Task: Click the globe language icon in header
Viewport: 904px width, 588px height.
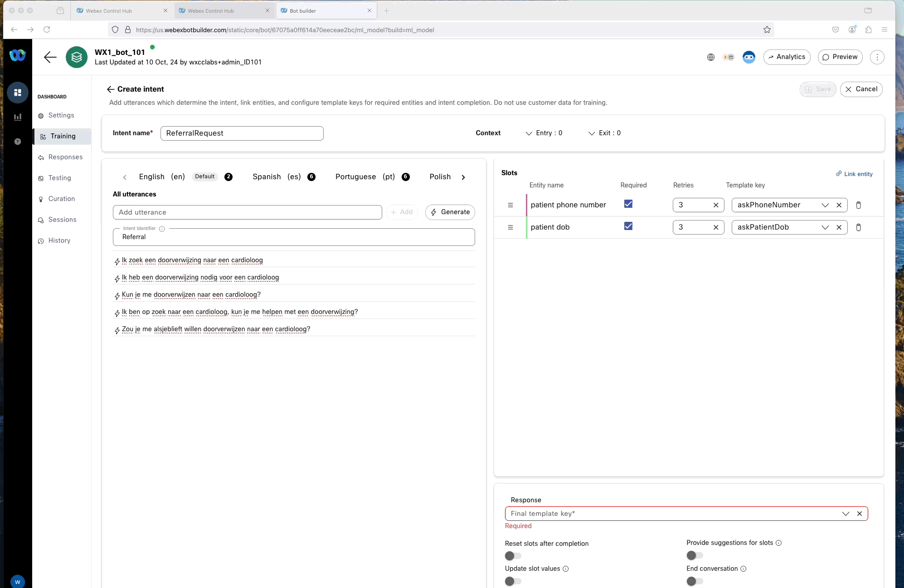Action: pos(711,57)
